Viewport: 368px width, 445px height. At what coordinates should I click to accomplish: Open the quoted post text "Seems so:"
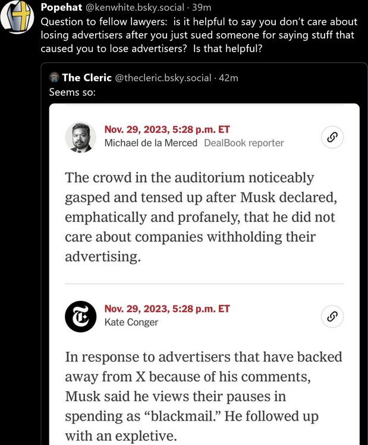point(71,91)
